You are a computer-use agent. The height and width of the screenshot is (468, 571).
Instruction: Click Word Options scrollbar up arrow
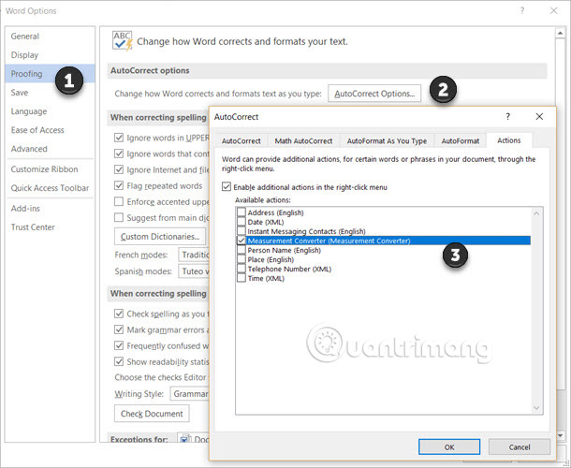click(560, 34)
